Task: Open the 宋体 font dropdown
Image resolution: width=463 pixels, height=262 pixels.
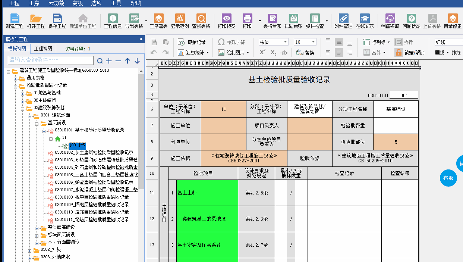Action: 273,42
